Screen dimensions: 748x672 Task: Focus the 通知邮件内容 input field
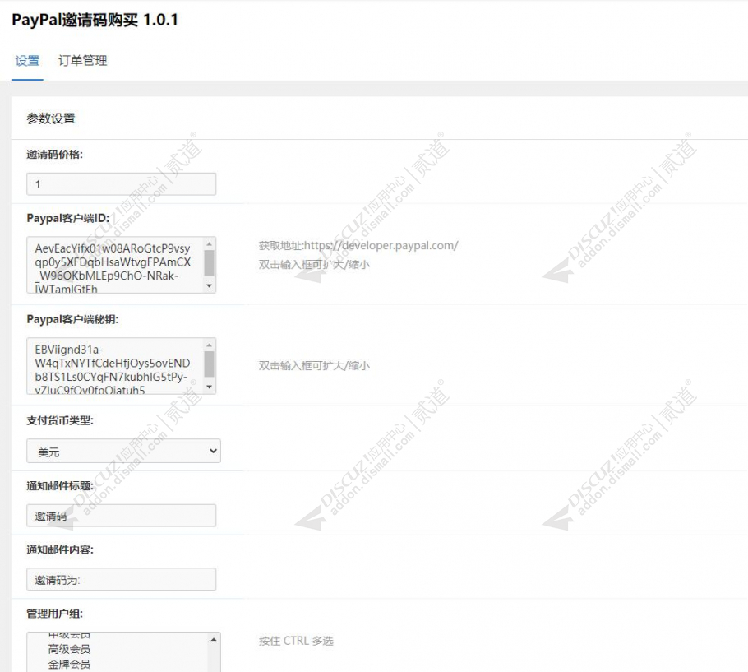(x=121, y=579)
